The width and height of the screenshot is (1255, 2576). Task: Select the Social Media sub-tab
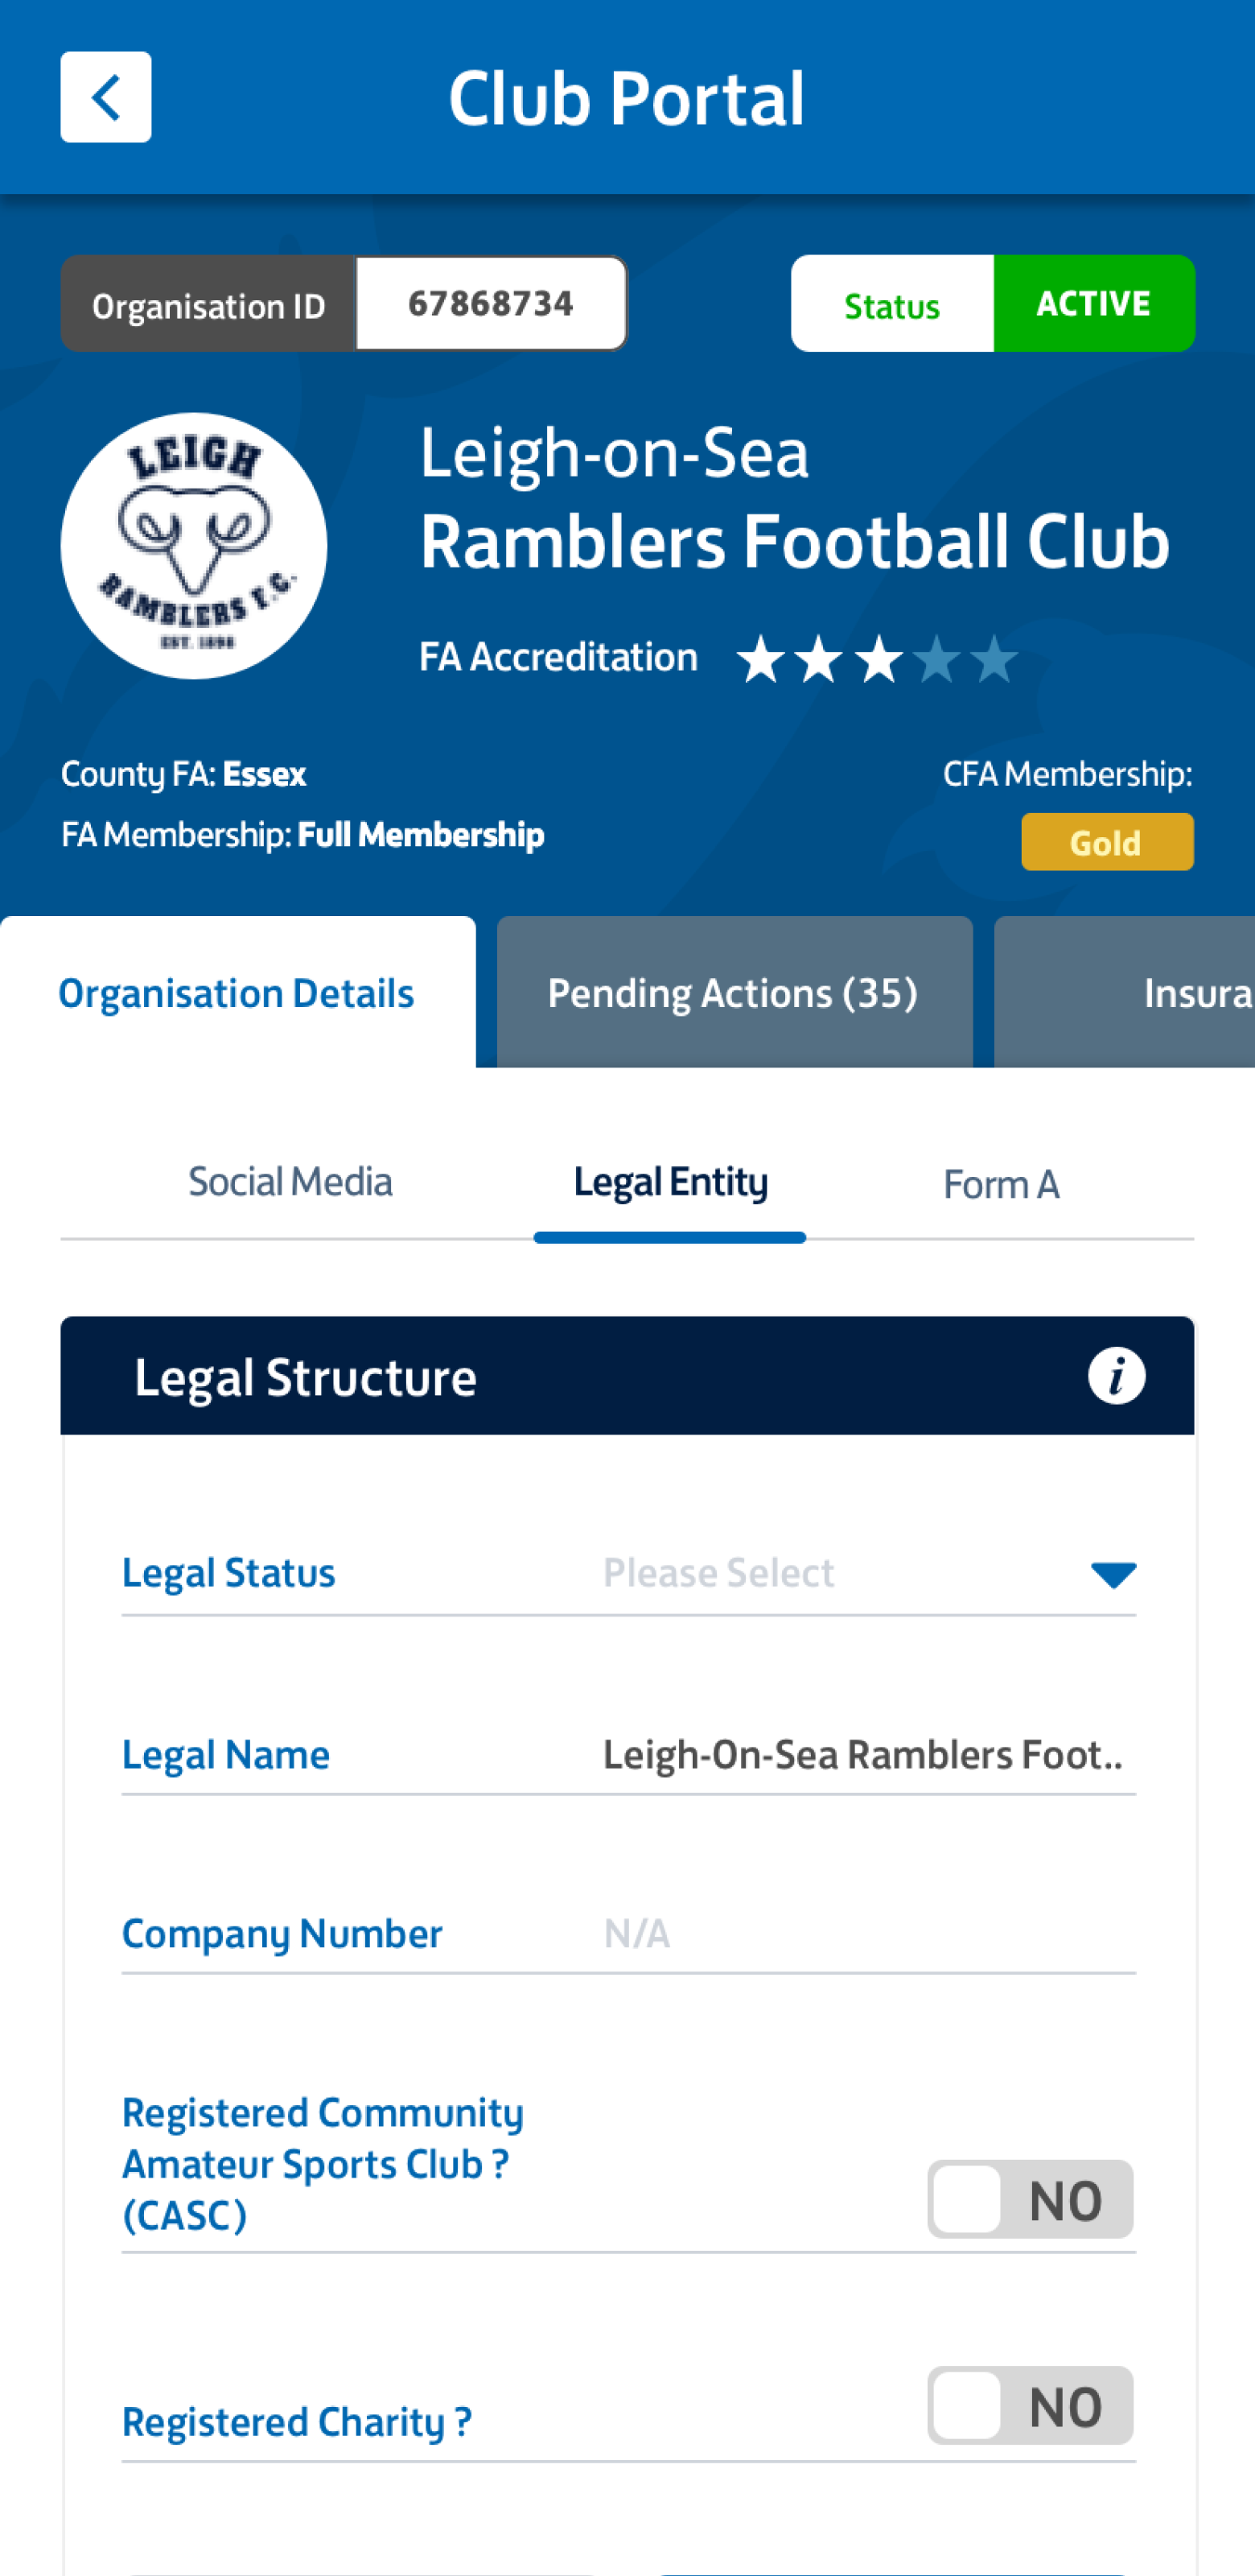(290, 1183)
